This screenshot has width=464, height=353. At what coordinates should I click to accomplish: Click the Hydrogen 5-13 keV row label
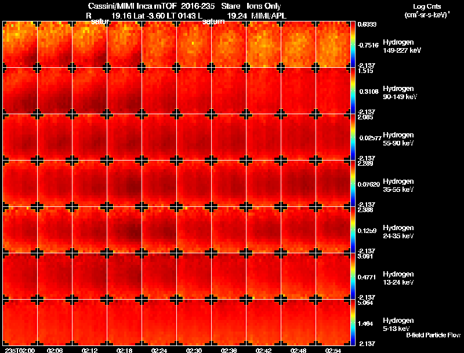coord(398,325)
